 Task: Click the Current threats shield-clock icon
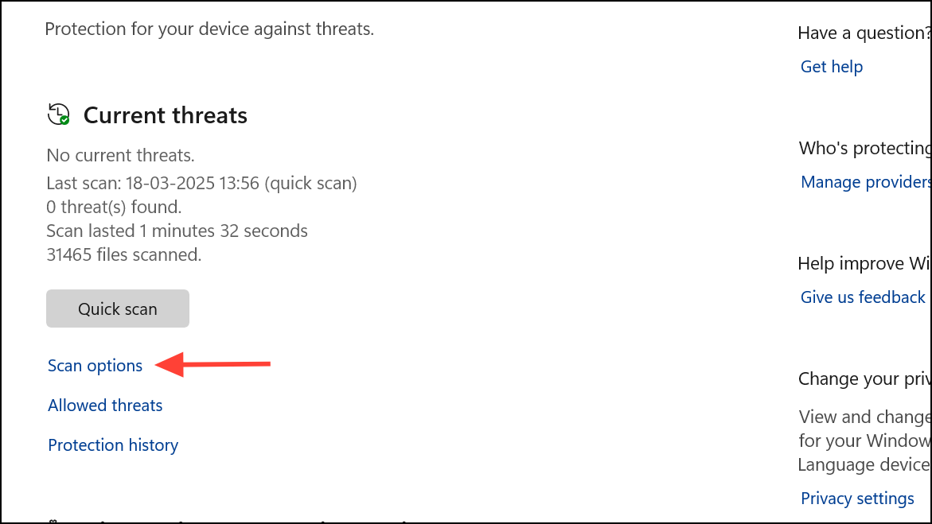[x=59, y=115]
